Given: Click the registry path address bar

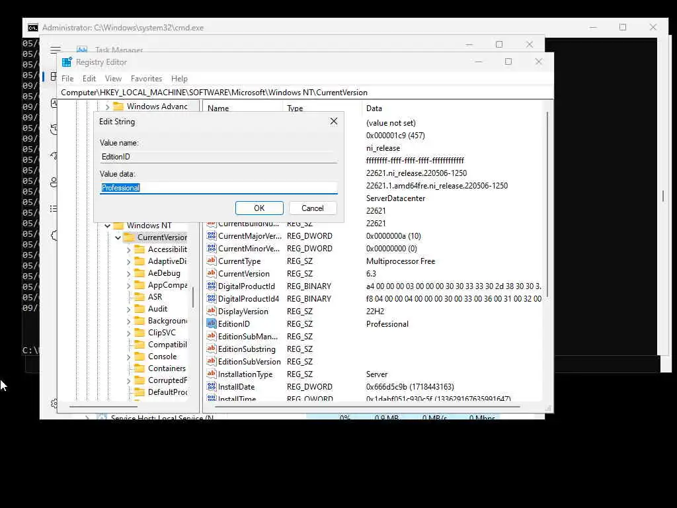Looking at the screenshot, I should click(x=305, y=93).
